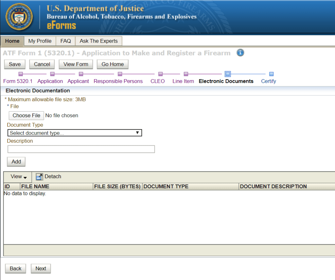Open the Select document type dropdown
This screenshot has height=280, width=335.
coord(75,133)
